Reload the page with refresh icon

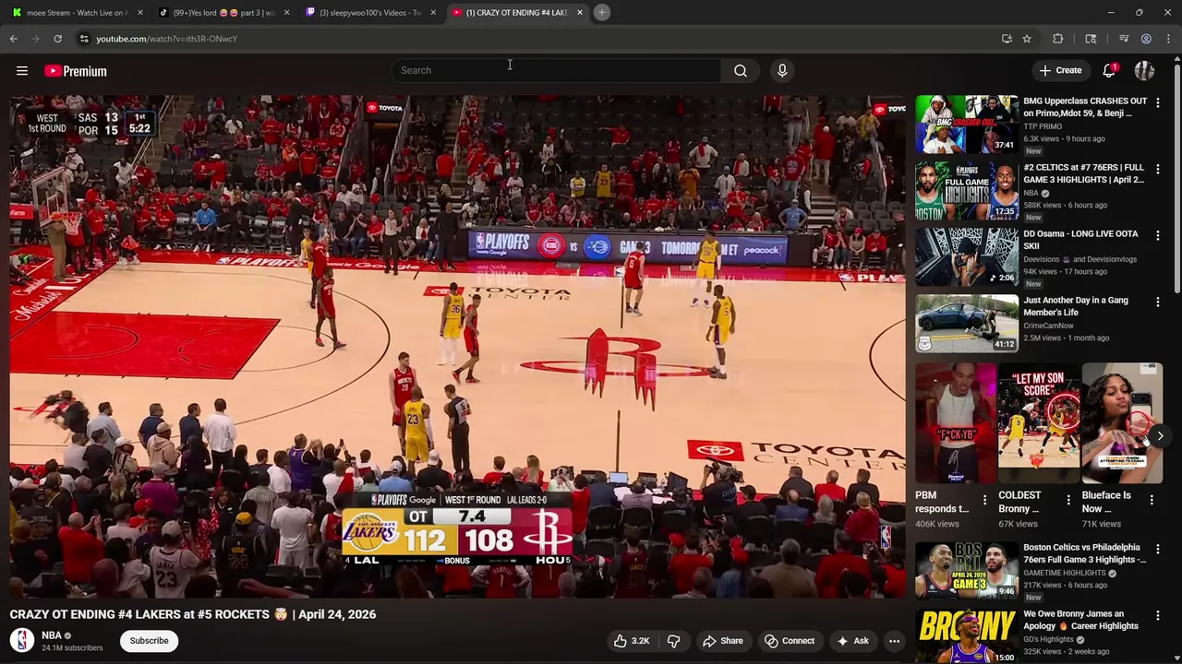[57, 39]
